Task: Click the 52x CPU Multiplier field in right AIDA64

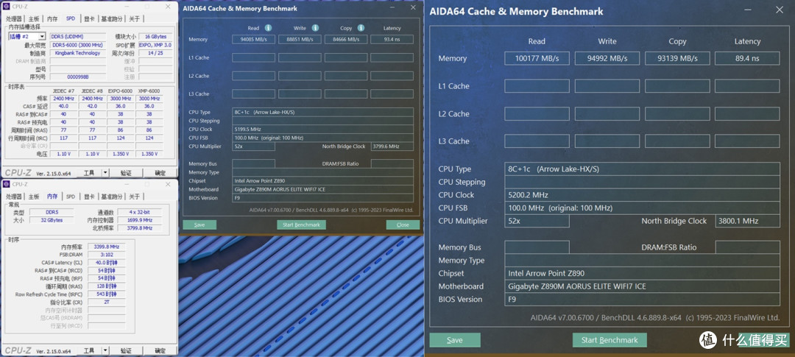Action: [x=537, y=221]
